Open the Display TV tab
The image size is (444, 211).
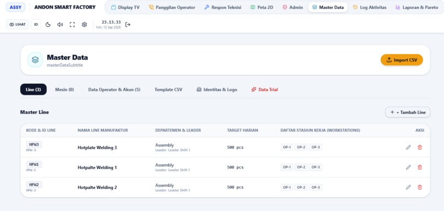[125, 7]
